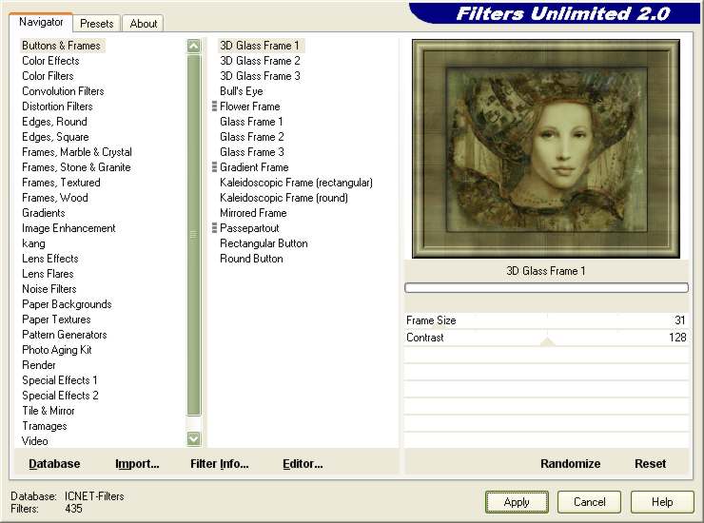The height and width of the screenshot is (523, 704).
Task: Select the Special Effects 1 category
Action: pyautogui.click(x=60, y=380)
